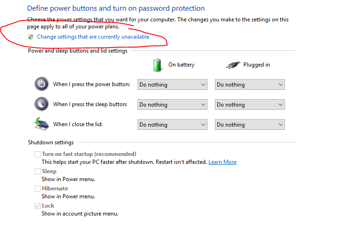Viewport: 339px width, 236px height.
Task: Click the sleep button moon icon
Action: [42, 104]
